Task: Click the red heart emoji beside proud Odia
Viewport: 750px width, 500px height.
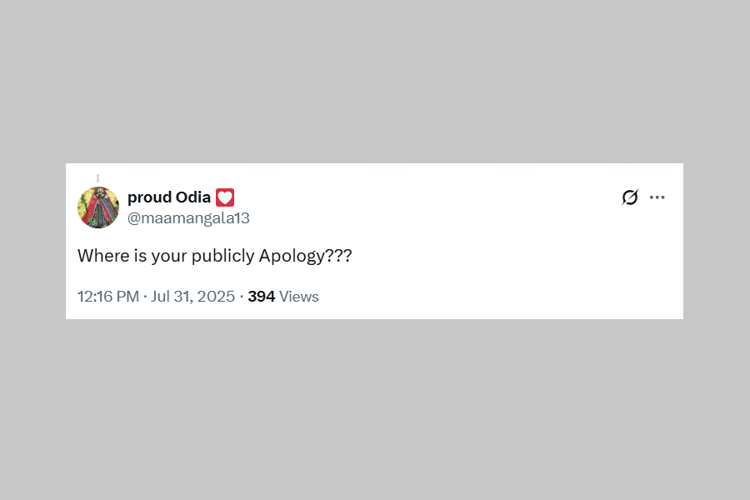Action: 225,197
